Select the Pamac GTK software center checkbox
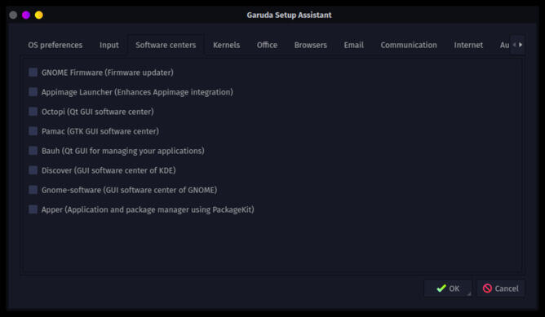The width and height of the screenshot is (545, 317). (33, 131)
